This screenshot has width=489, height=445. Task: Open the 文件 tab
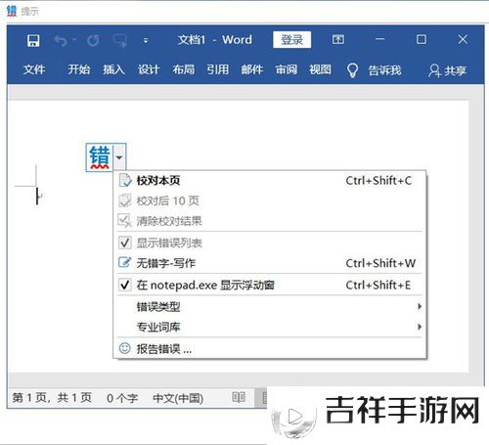pyautogui.click(x=34, y=69)
